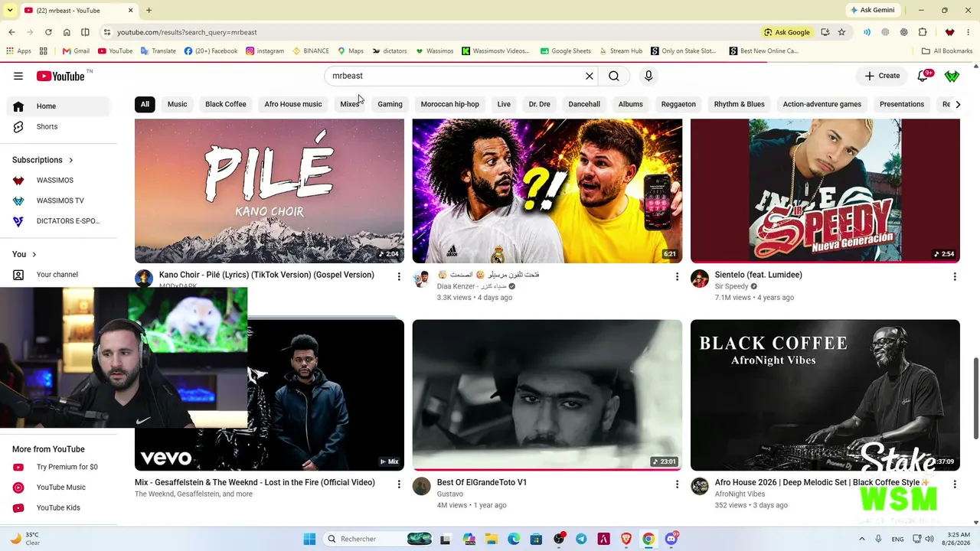Image resolution: width=980 pixels, height=551 pixels.
Task: Reload the page in the browser
Action: pos(48,32)
